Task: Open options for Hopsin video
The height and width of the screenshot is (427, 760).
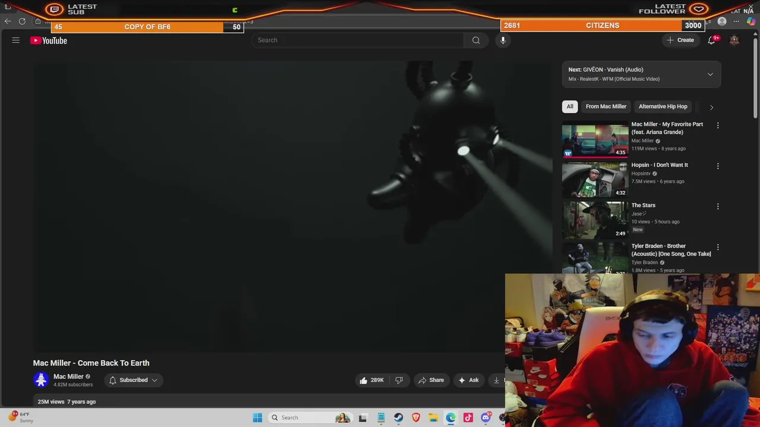Action: [718, 166]
